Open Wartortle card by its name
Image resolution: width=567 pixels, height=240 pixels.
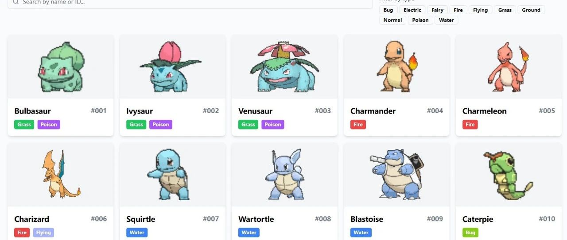click(256, 219)
